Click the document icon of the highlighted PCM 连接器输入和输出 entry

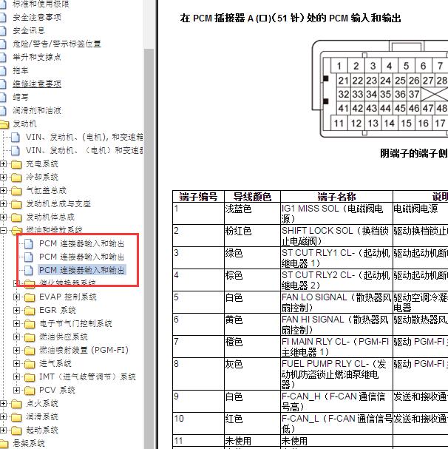coord(29,270)
